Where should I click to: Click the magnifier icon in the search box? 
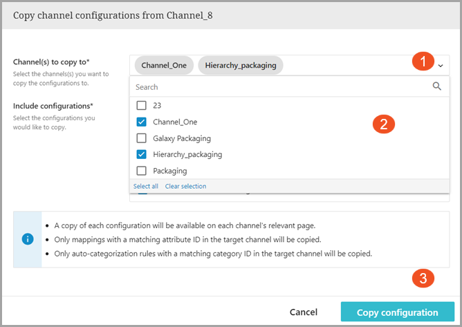click(x=436, y=87)
